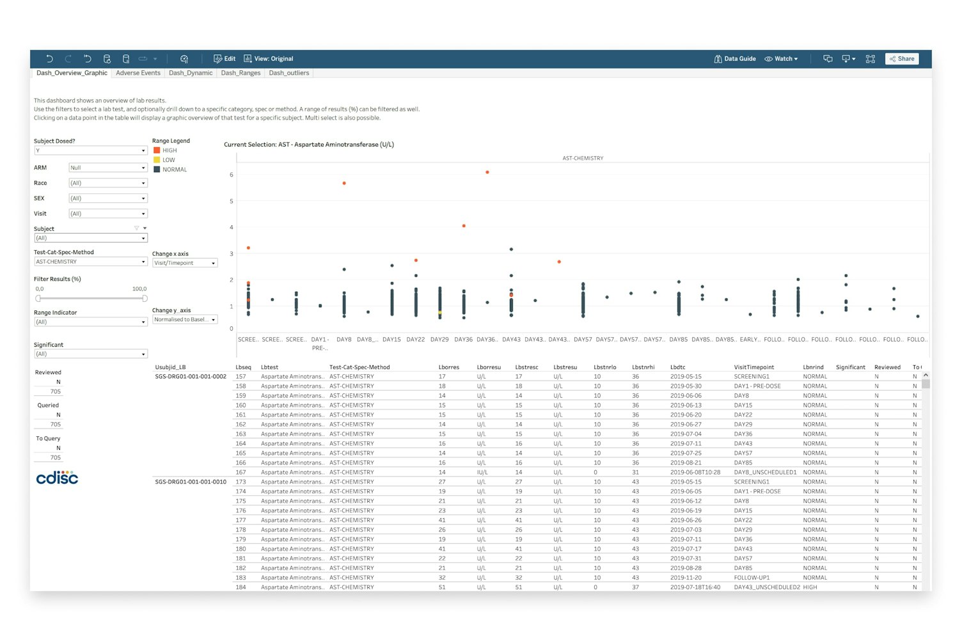Click the Undo arrow in the toolbar
Viewport: 962px width, 641px height.
49,59
